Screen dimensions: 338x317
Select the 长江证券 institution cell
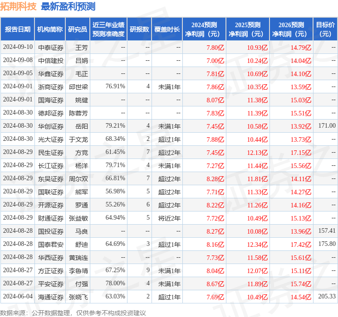[51, 166]
